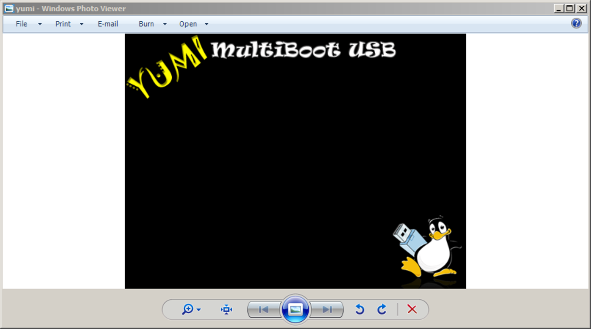
Task: Go to the previous image
Action: click(x=263, y=309)
